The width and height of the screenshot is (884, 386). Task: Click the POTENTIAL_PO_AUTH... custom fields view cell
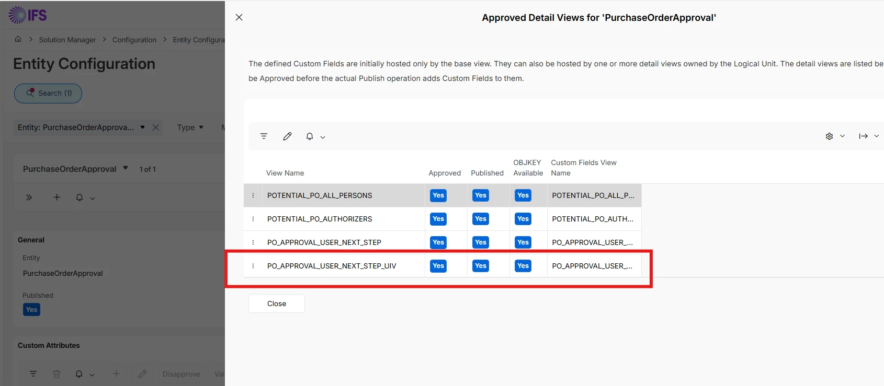click(x=594, y=219)
